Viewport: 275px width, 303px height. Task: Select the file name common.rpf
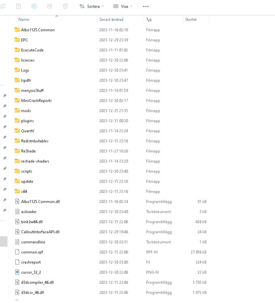point(32,252)
